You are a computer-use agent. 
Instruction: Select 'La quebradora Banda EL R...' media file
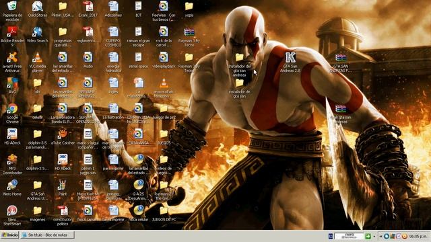63,113
